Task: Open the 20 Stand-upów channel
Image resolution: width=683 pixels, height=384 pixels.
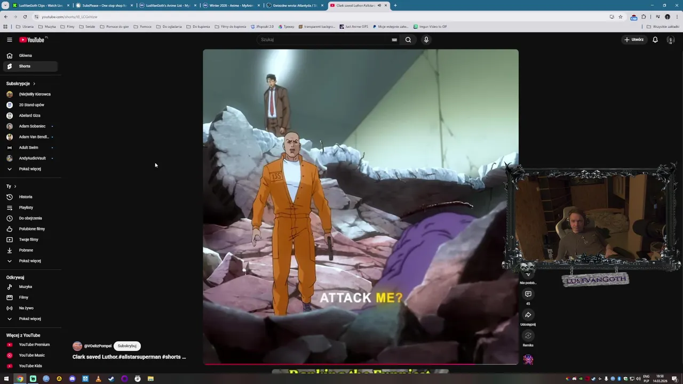Action: click(x=30, y=105)
